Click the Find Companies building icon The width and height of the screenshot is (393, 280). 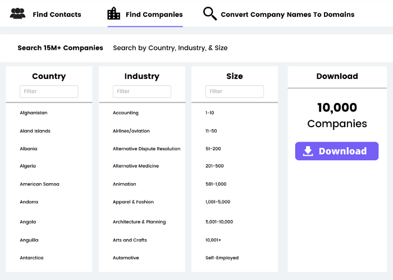[x=114, y=14]
